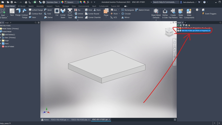Click Create Flat Pattern
The image size is (222, 125).
pos(173,14)
